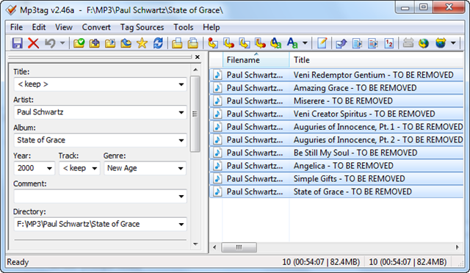Click the 'Ready' status bar text
The image size is (470, 273).
(x=18, y=262)
